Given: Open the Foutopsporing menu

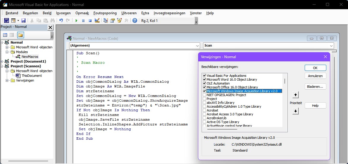Looking at the screenshot, I should coord(105,13).
